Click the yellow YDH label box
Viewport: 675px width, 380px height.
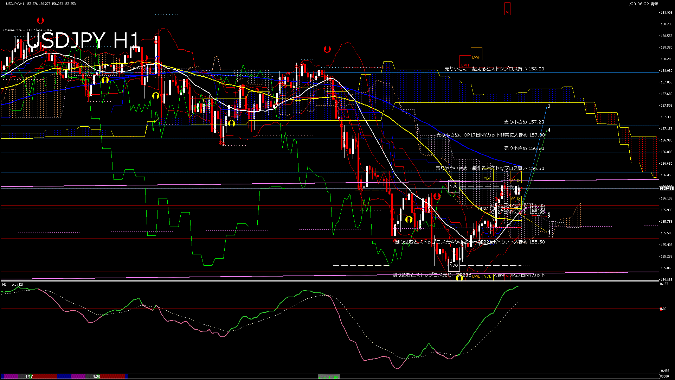pos(487,178)
